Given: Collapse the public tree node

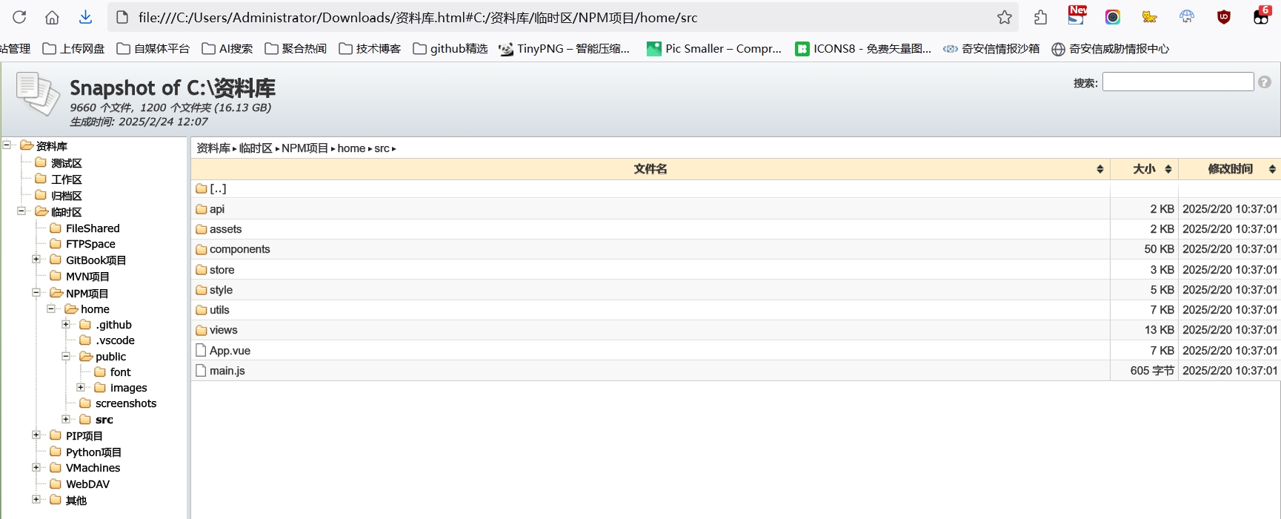Looking at the screenshot, I should click(66, 356).
